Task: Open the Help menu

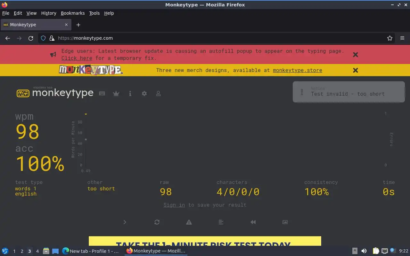Action: (109, 13)
